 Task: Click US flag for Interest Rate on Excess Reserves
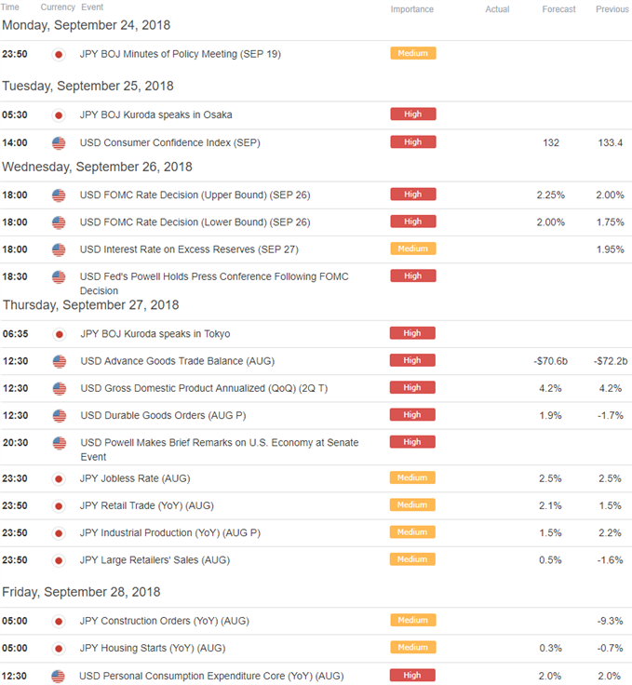point(59,249)
